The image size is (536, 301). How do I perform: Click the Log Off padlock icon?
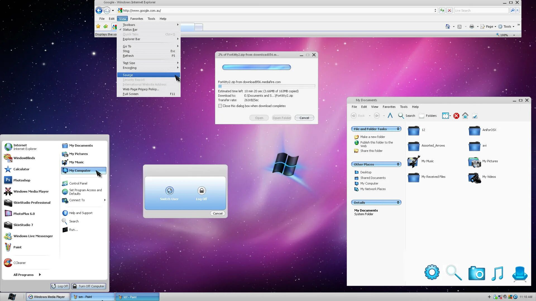tap(201, 191)
